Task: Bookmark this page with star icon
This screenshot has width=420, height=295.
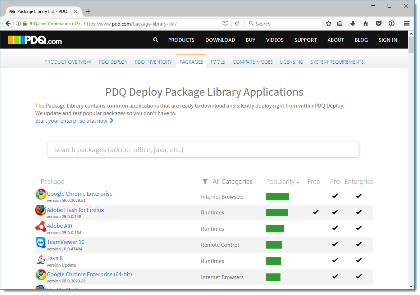Action: tap(328, 24)
